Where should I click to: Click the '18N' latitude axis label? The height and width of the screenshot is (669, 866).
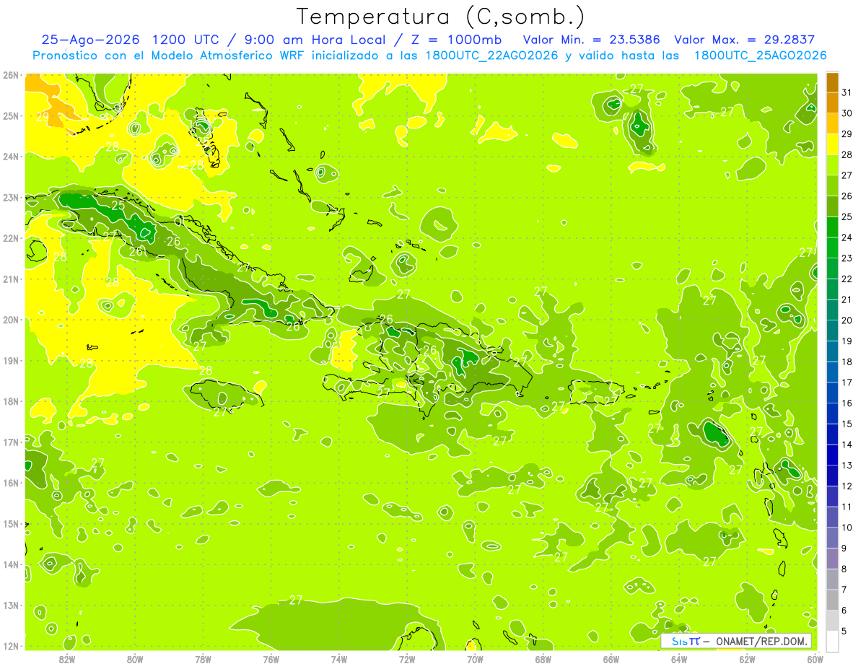11,401
